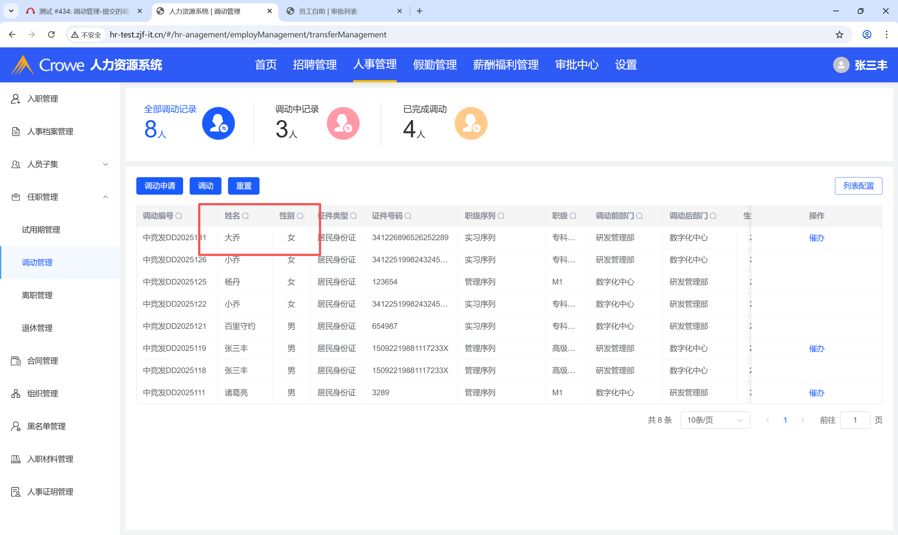The width and height of the screenshot is (898, 535).
Task: Click the 前往 page number input
Action: point(855,420)
